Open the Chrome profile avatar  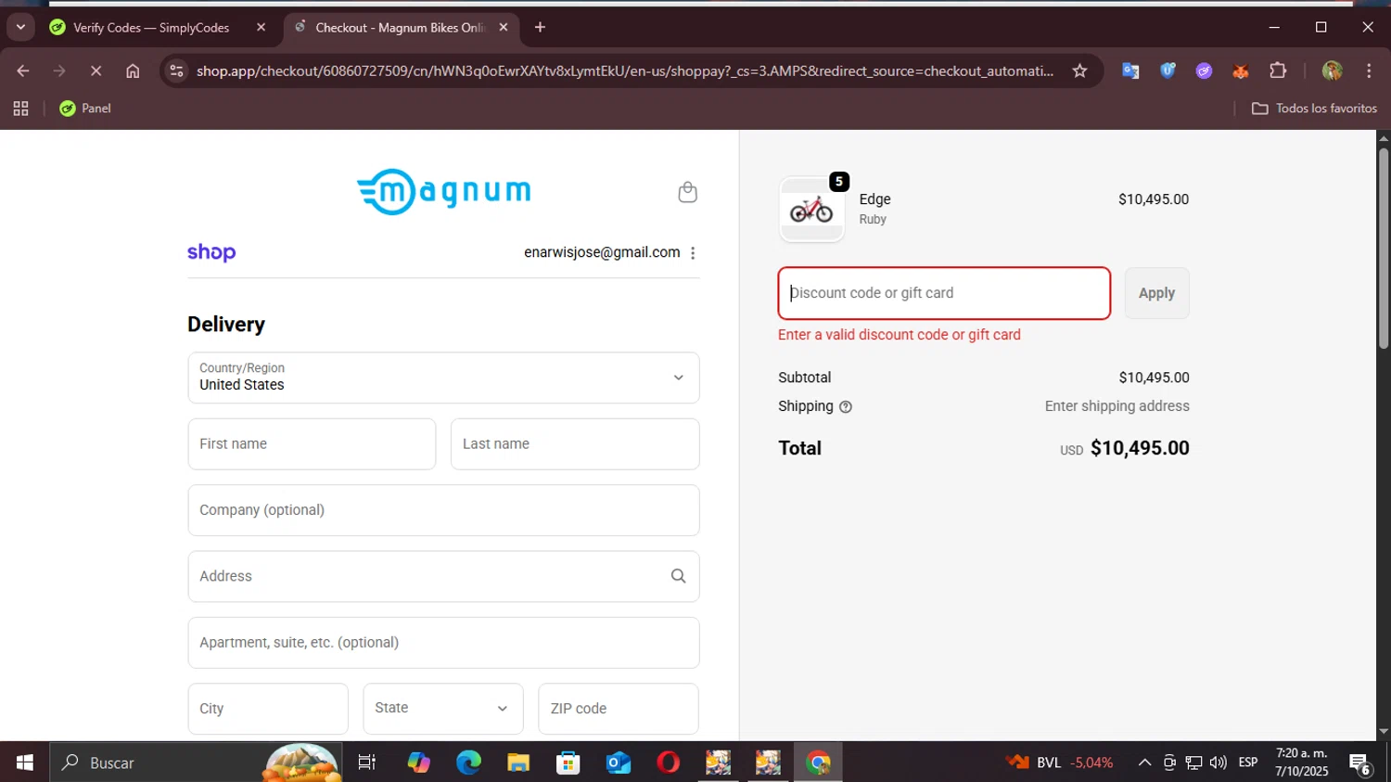(1333, 71)
